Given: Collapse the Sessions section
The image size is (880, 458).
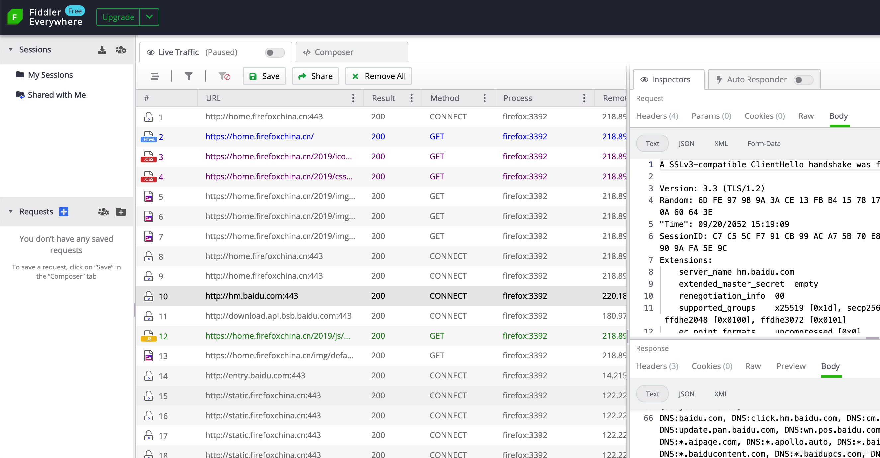Looking at the screenshot, I should point(11,50).
